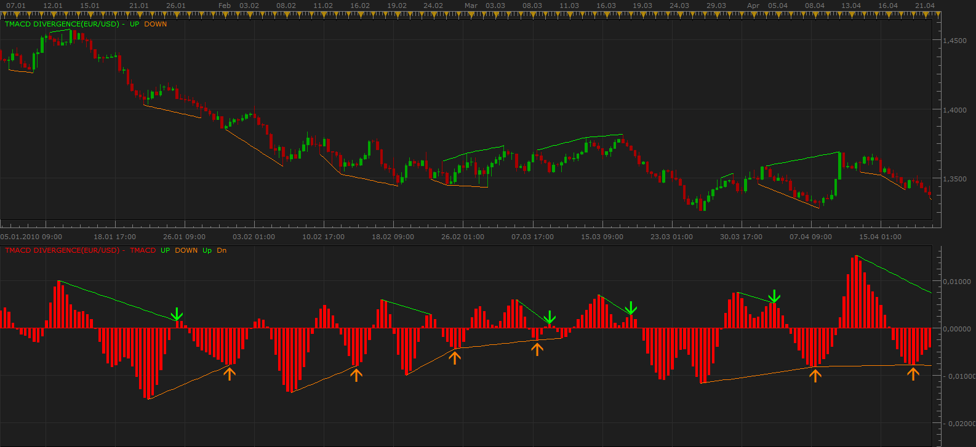Select the 24.02 date on top axis
Viewport: 976px width, 447px height.
[433, 6]
